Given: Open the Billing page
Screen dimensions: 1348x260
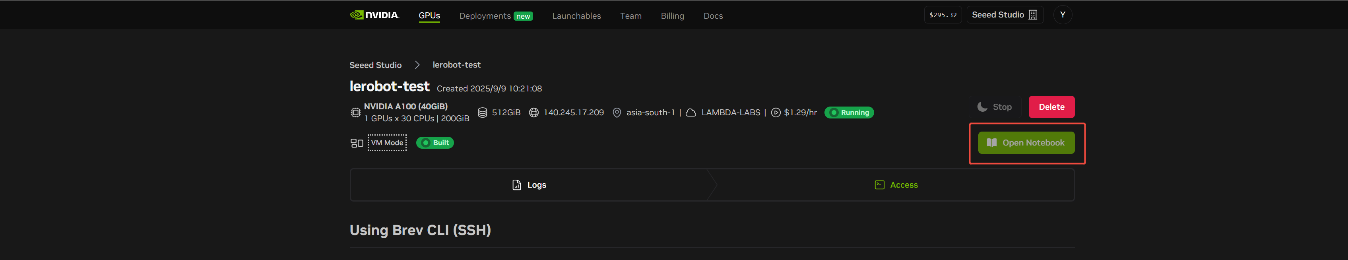Looking at the screenshot, I should pyautogui.click(x=672, y=16).
